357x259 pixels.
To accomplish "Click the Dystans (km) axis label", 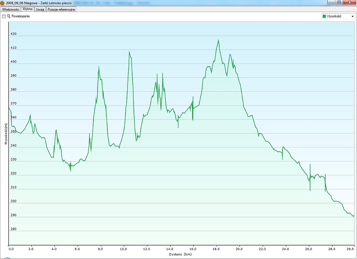I will click(x=180, y=254).
